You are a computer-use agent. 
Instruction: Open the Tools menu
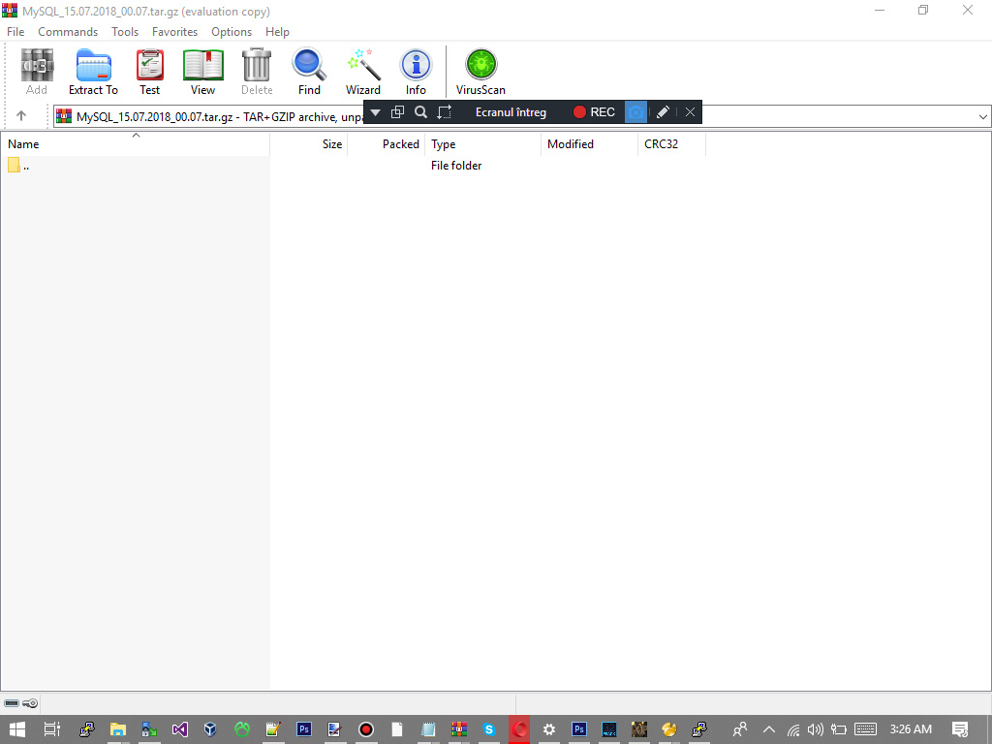[x=125, y=32]
